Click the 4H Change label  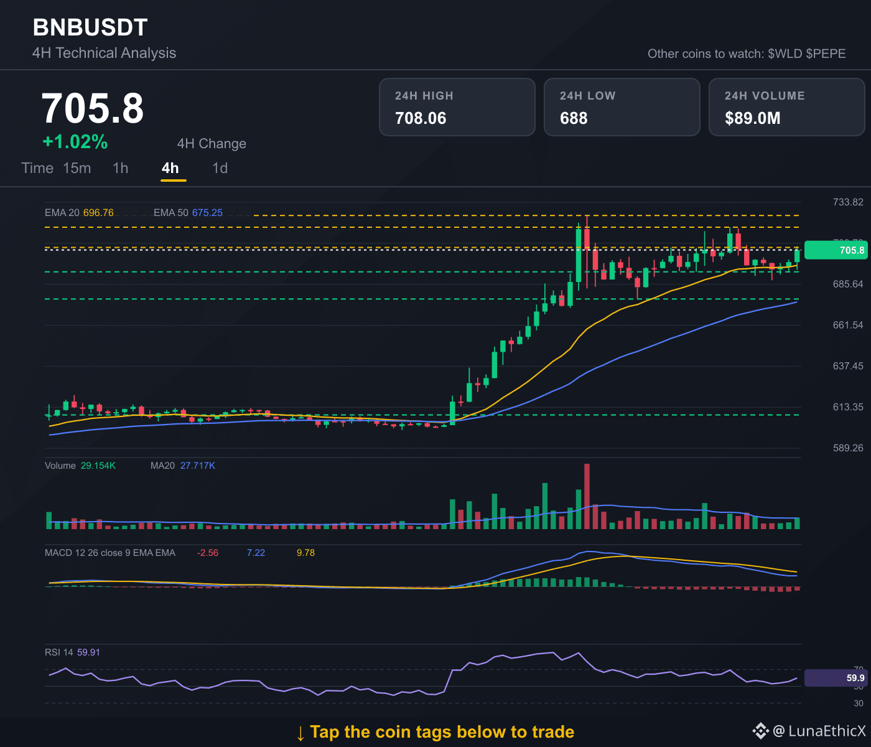pyautogui.click(x=212, y=144)
